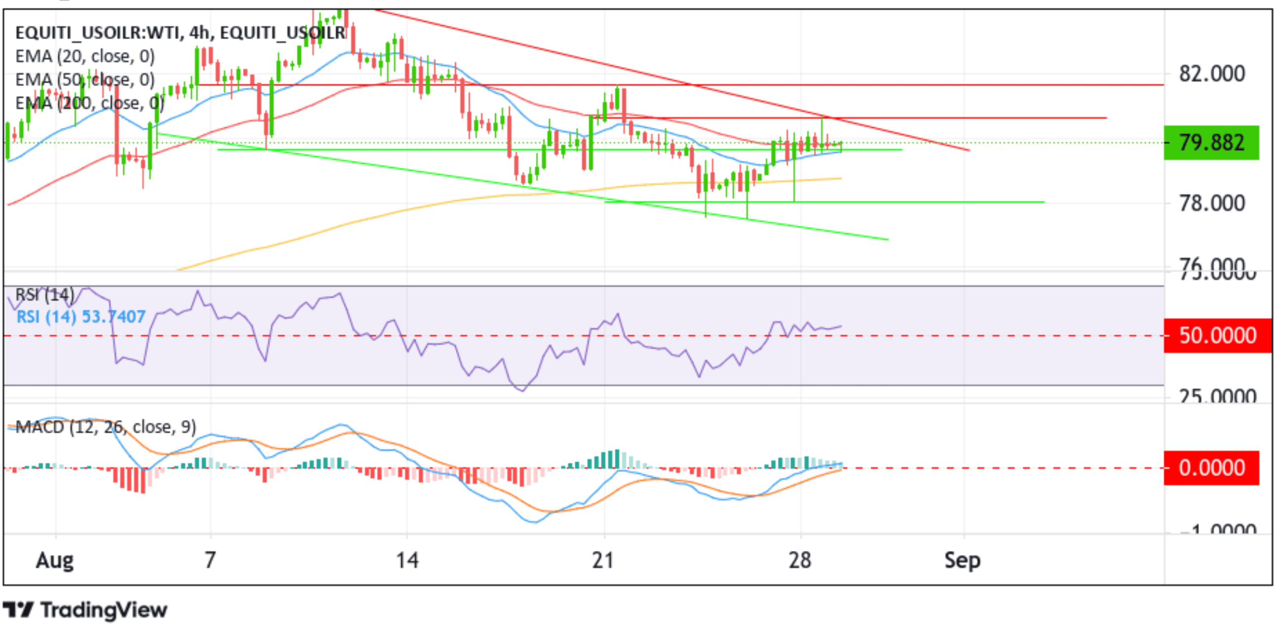The image size is (1276, 640).
Task: Click the current price label 79.882
Action: [x=1211, y=143]
